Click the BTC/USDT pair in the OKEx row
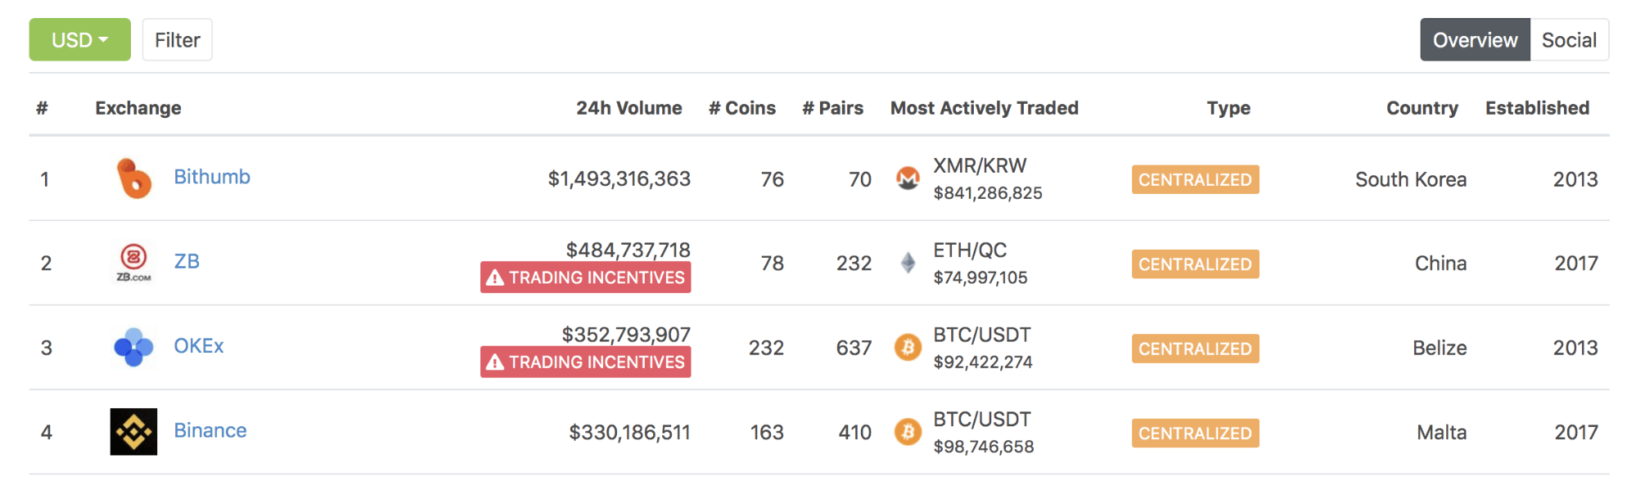 point(982,335)
